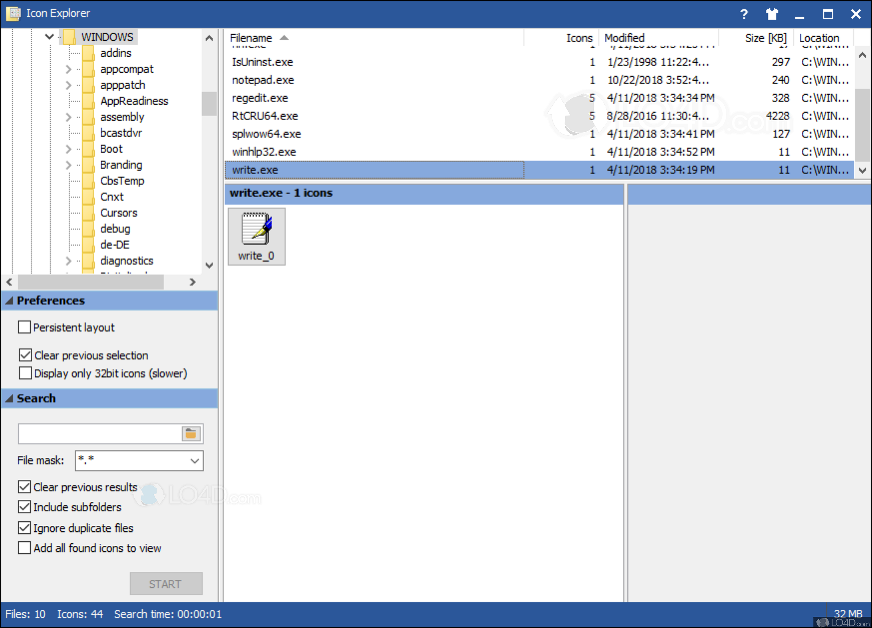Sort files by the Modified column header
This screenshot has width=872, height=628.
coord(624,38)
